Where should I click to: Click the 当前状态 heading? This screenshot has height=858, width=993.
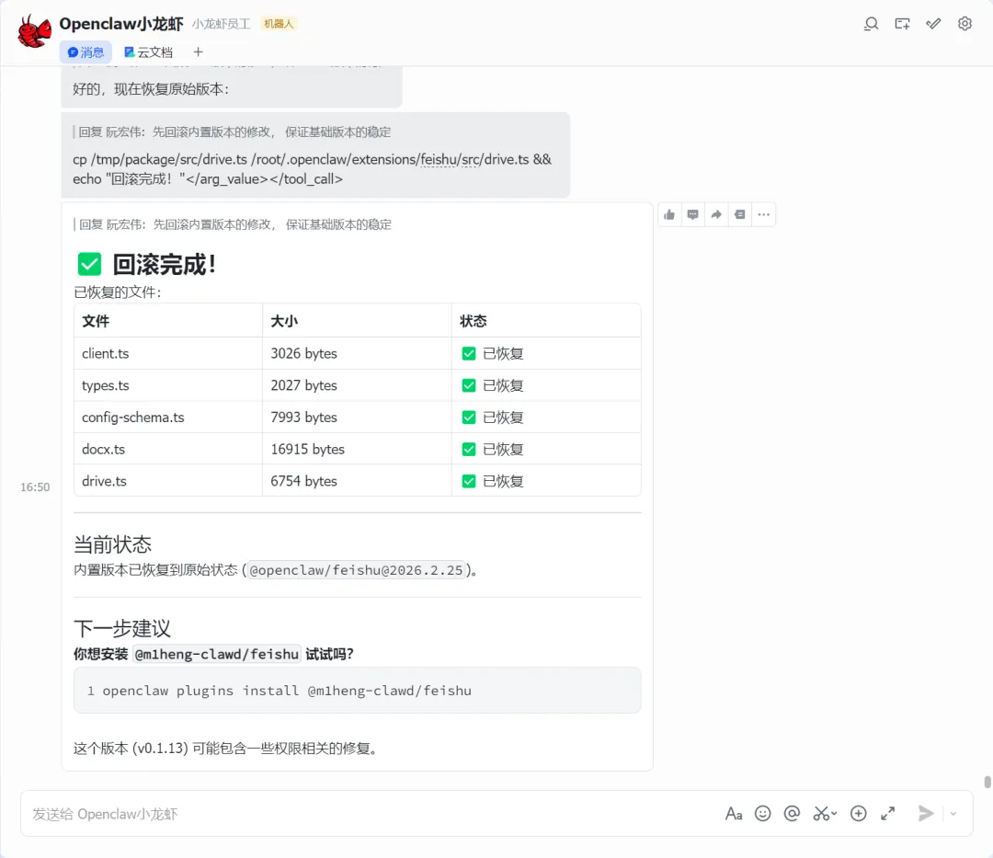(x=113, y=544)
